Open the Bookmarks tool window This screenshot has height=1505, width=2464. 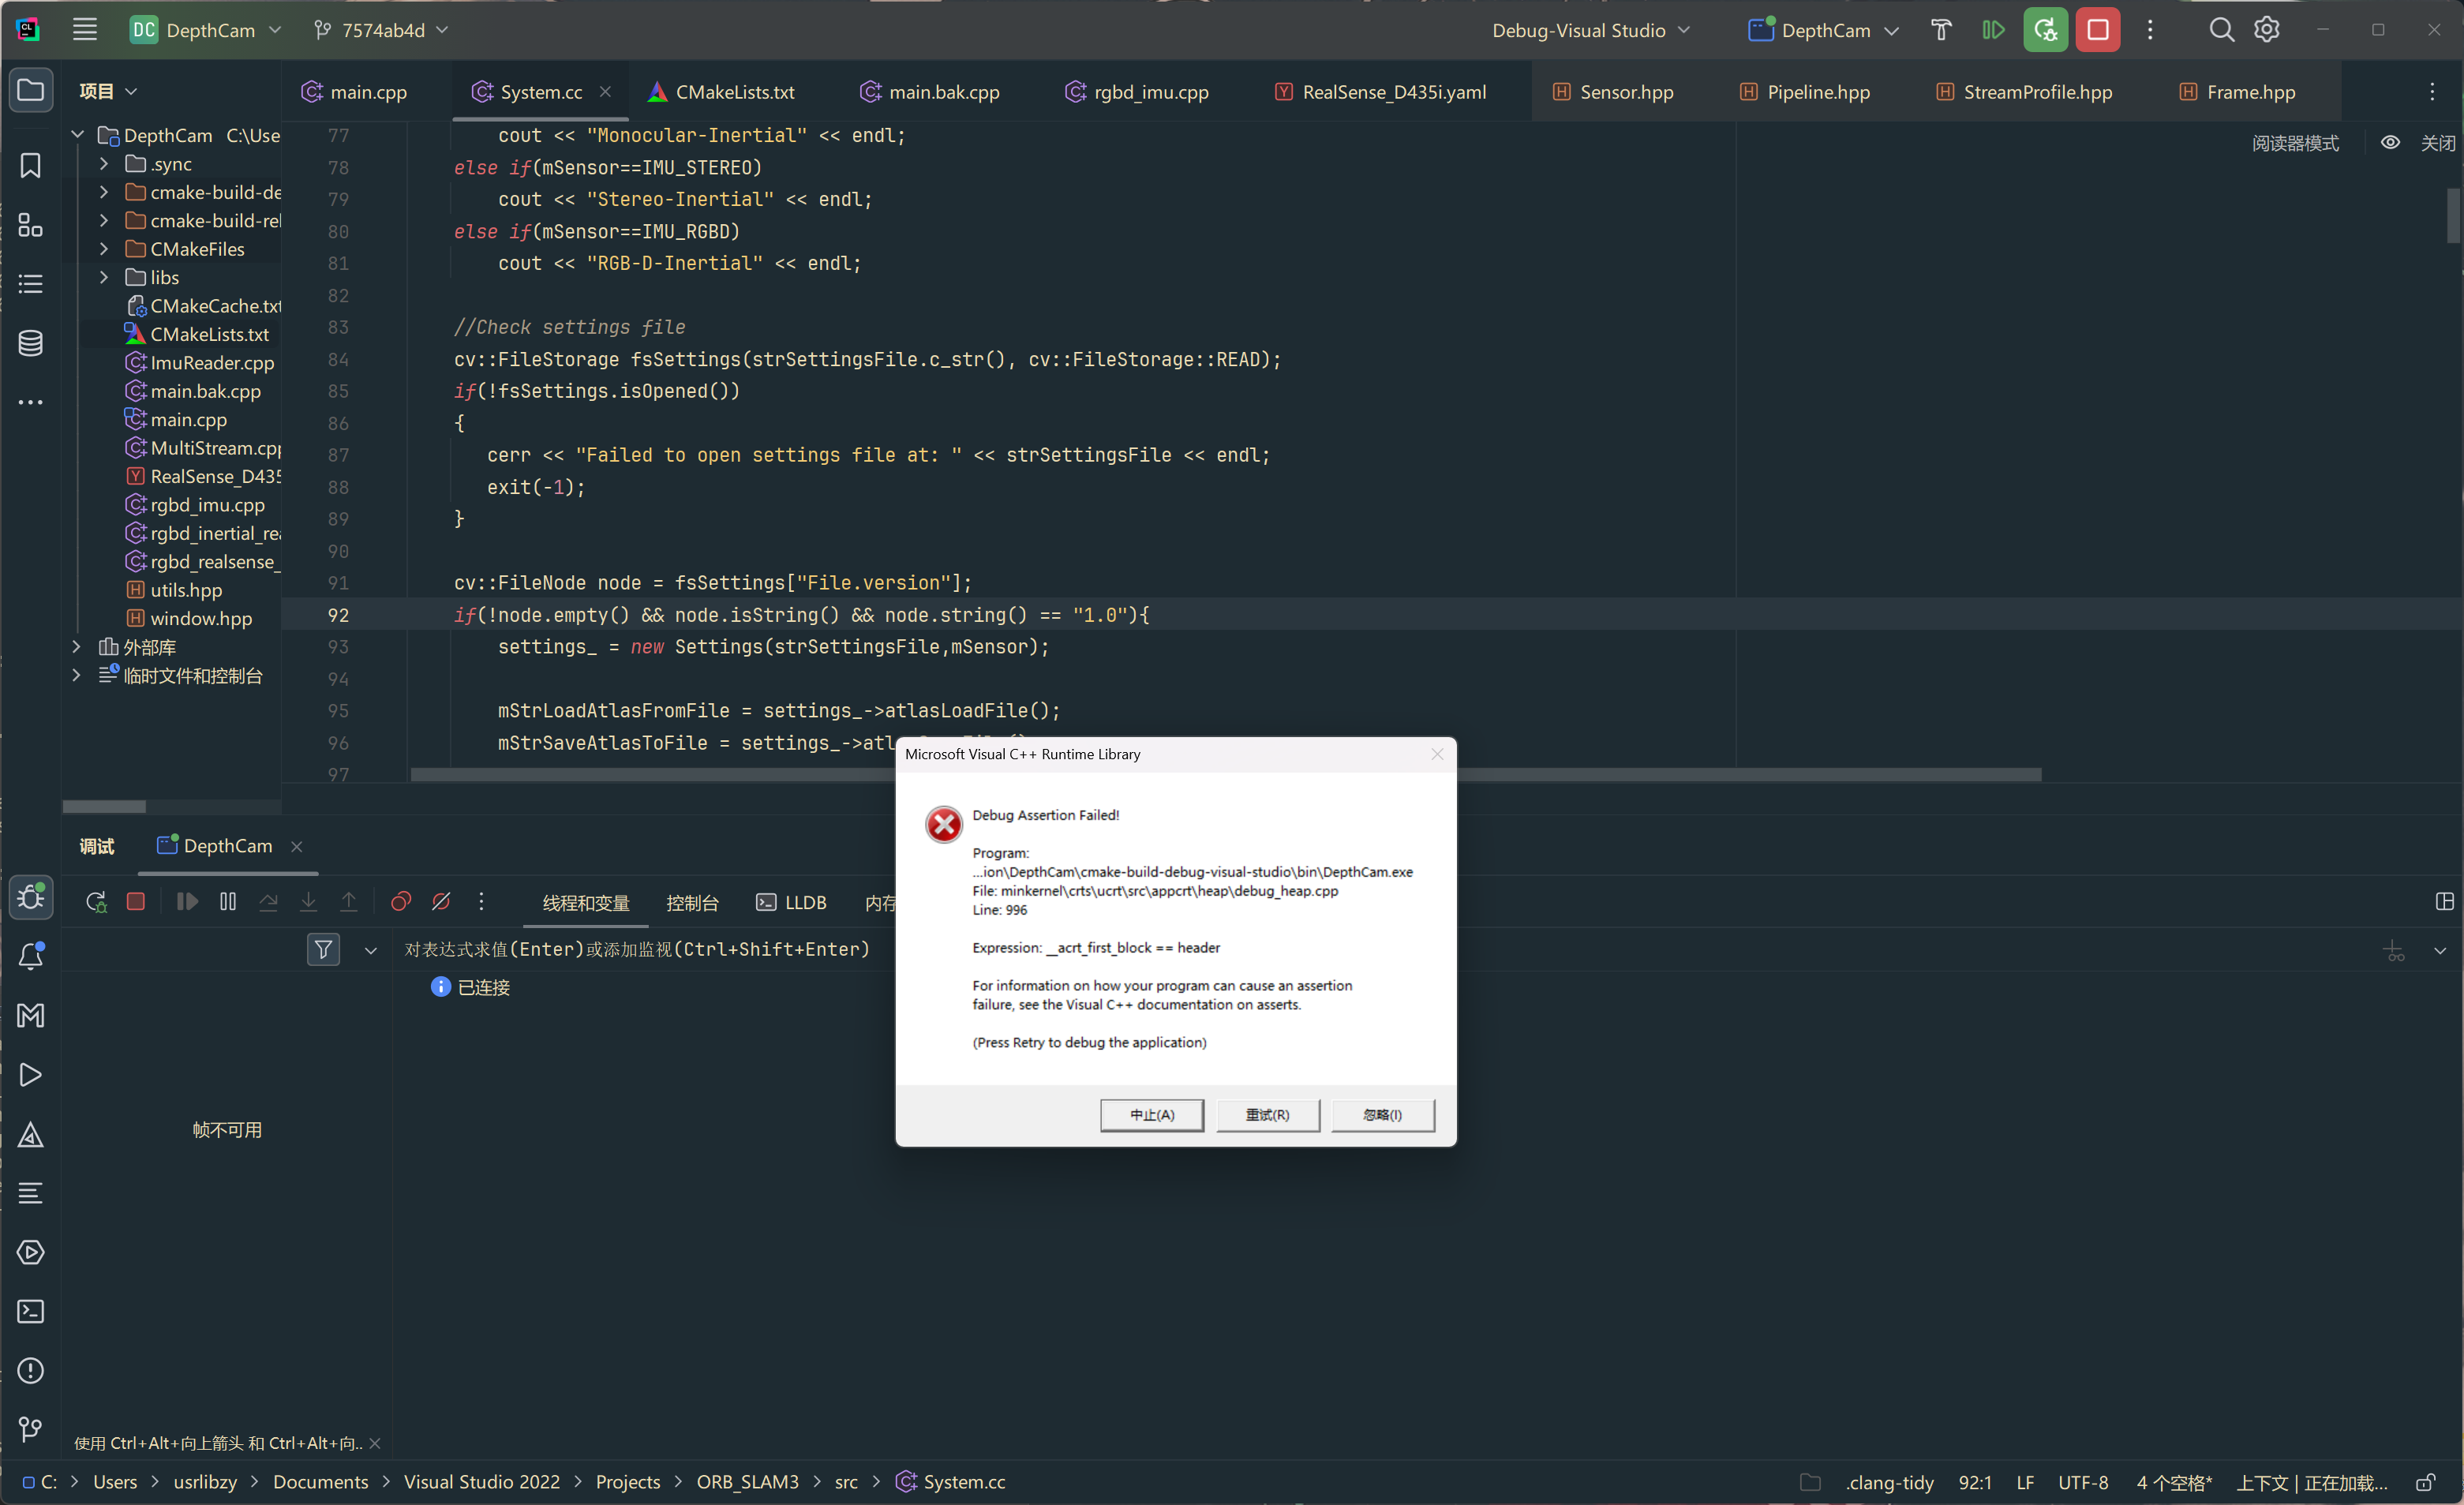tap(30, 165)
